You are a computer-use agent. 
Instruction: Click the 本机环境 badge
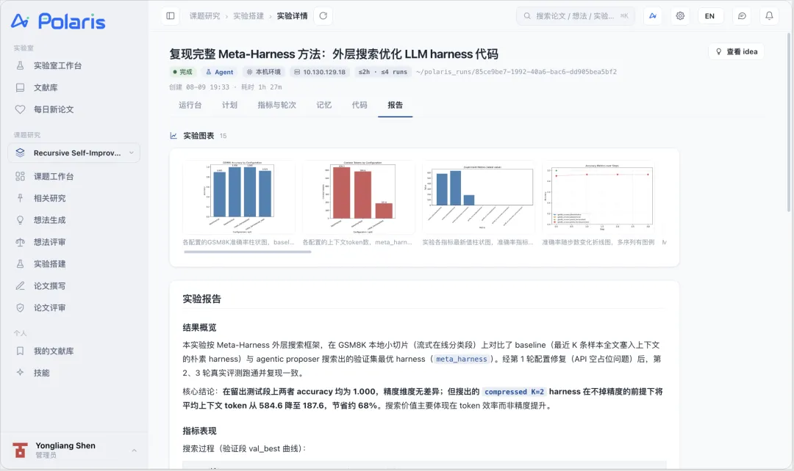point(264,72)
